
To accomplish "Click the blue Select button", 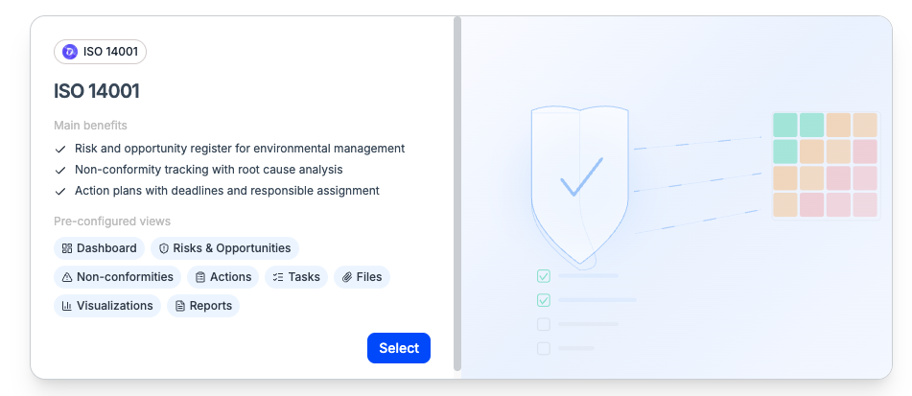I will point(398,348).
